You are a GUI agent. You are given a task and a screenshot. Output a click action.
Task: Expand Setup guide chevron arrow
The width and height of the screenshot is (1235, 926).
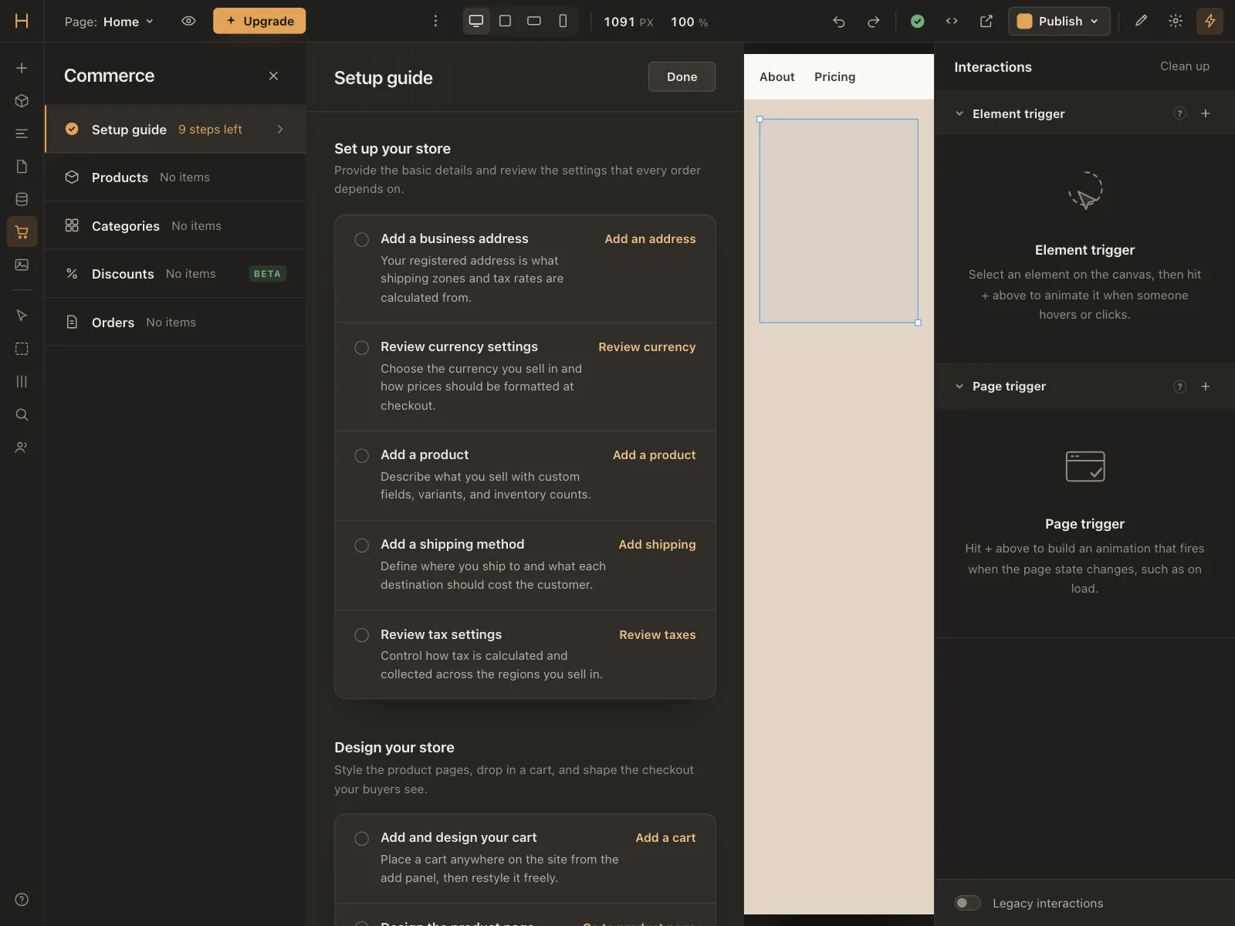pos(280,130)
